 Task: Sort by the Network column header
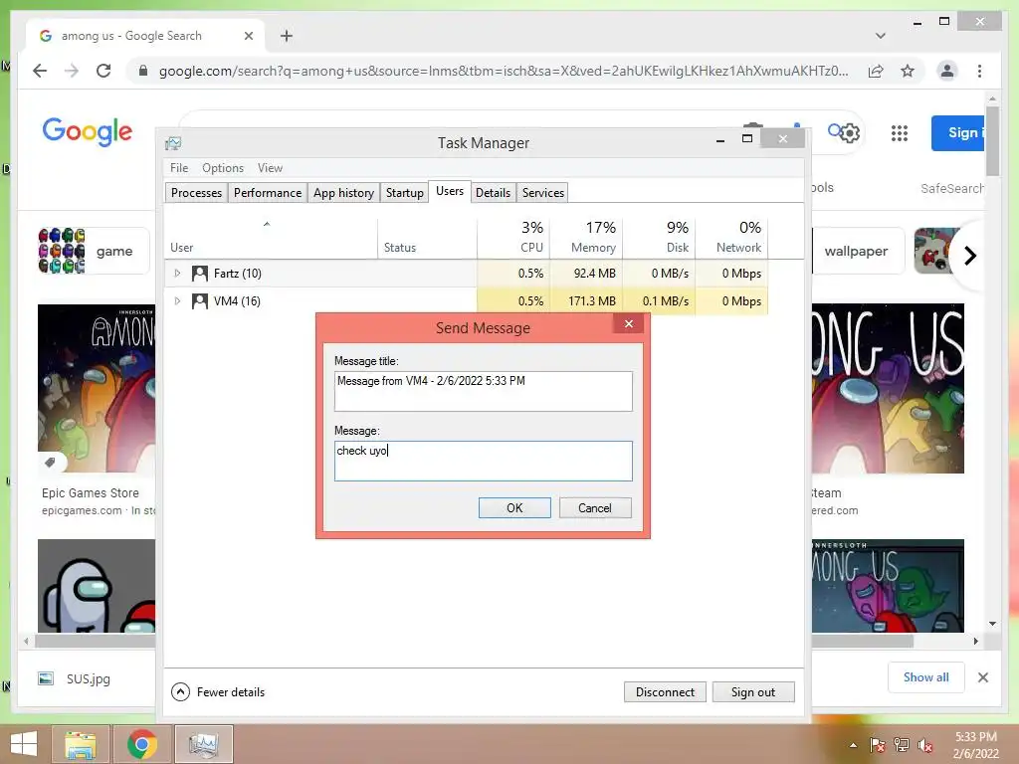[x=731, y=239]
